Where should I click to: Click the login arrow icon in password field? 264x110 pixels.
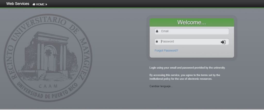[223, 42]
